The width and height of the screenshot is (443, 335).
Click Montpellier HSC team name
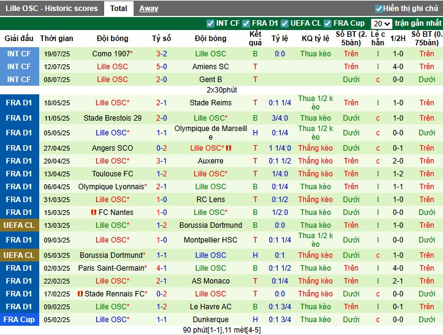tap(211, 240)
